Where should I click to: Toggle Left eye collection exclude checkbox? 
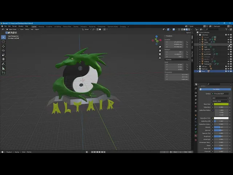click(226, 66)
